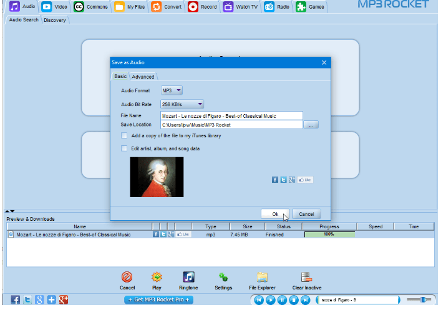Sort downloads by Name column

pos(80,226)
